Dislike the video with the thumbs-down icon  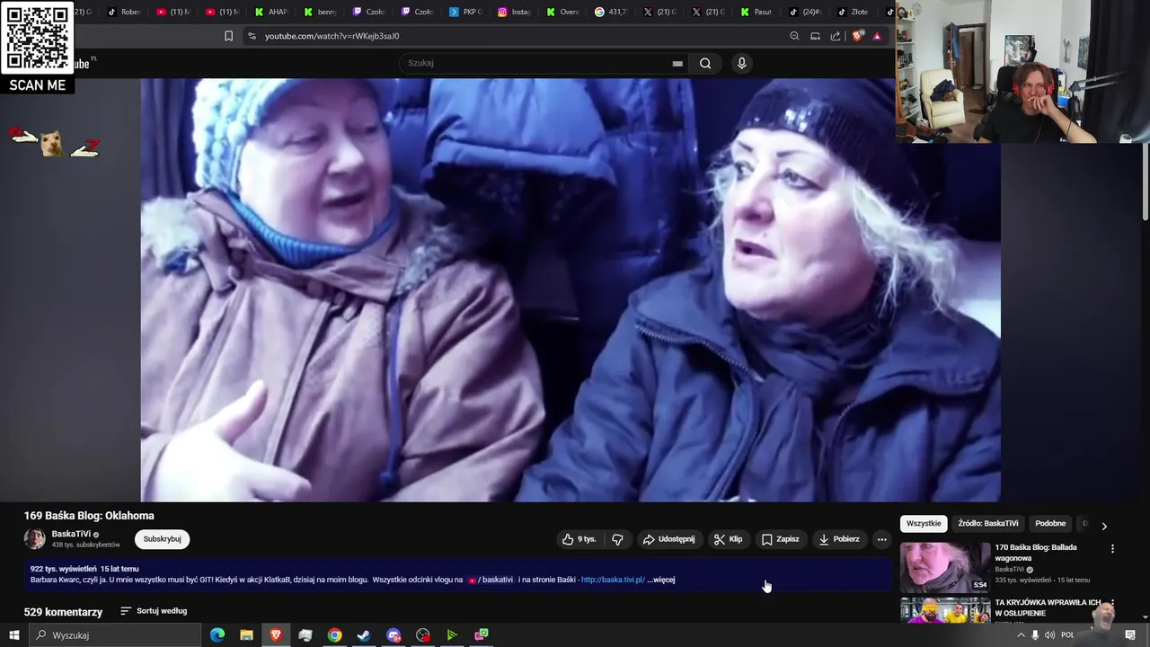[x=617, y=539]
